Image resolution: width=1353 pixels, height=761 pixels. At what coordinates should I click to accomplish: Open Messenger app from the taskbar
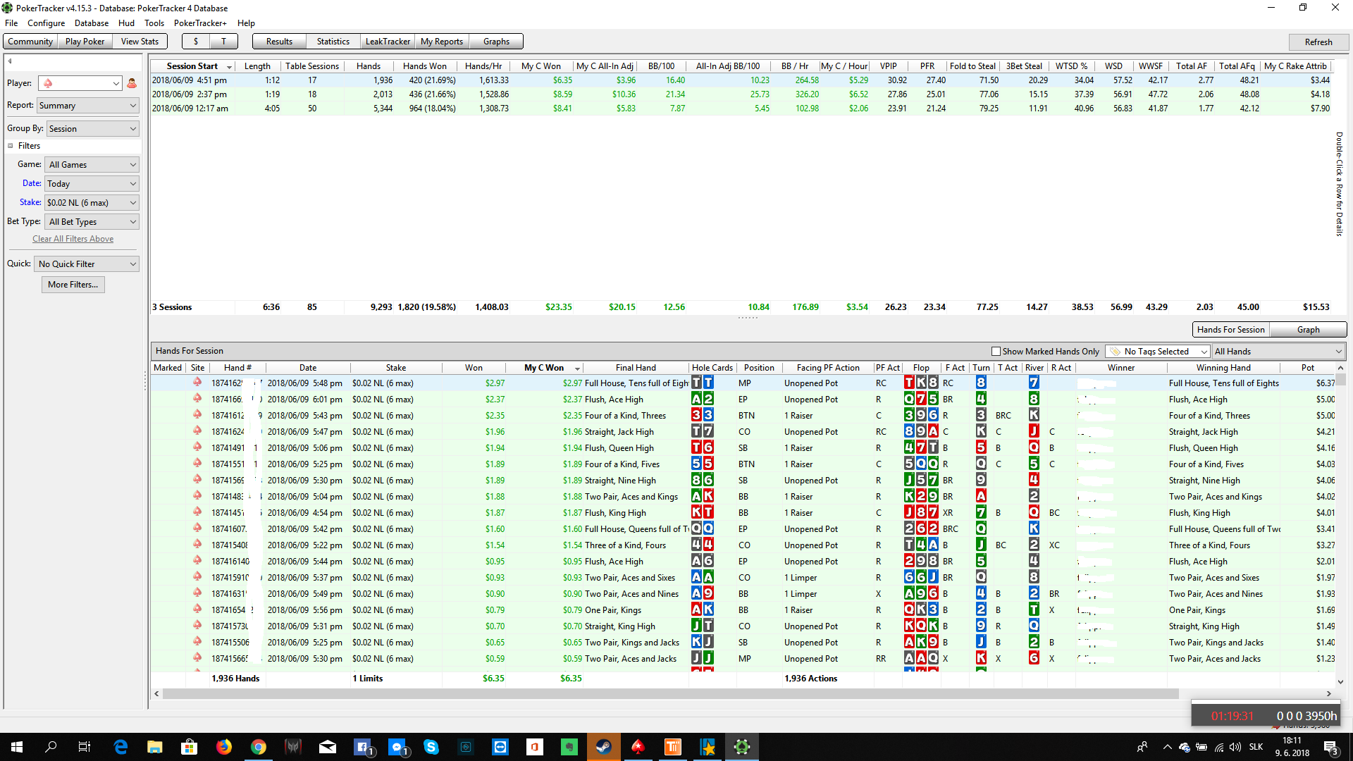[397, 747]
